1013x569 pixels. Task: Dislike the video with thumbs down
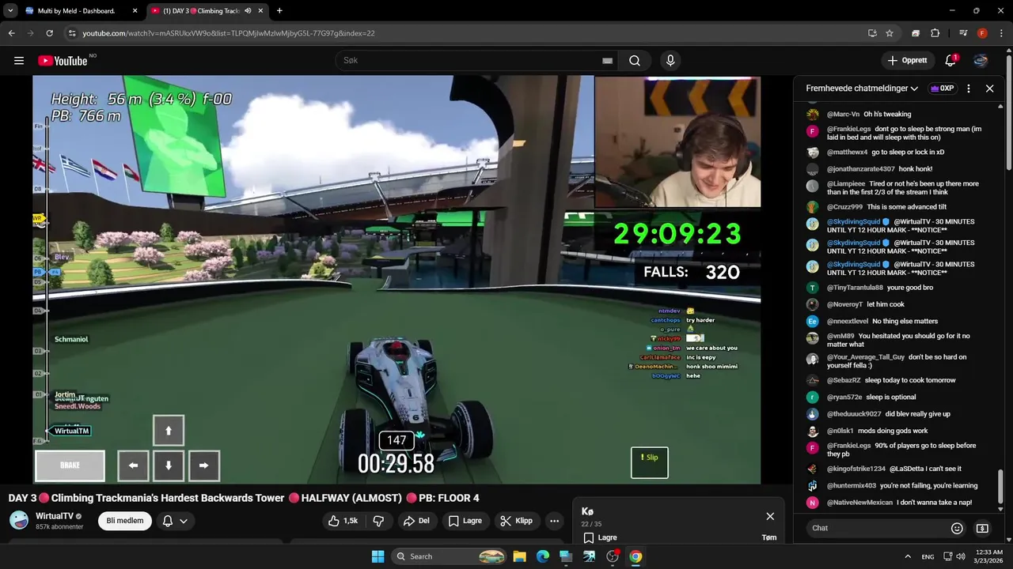pyautogui.click(x=378, y=521)
